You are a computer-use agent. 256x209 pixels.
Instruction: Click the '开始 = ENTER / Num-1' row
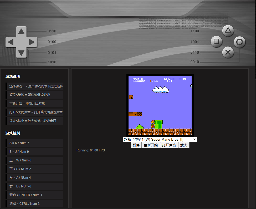pyautogui.click(x=34, y=195)
